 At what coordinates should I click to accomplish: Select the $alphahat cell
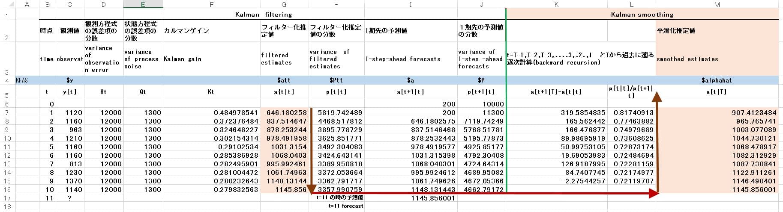pos(717,80)
